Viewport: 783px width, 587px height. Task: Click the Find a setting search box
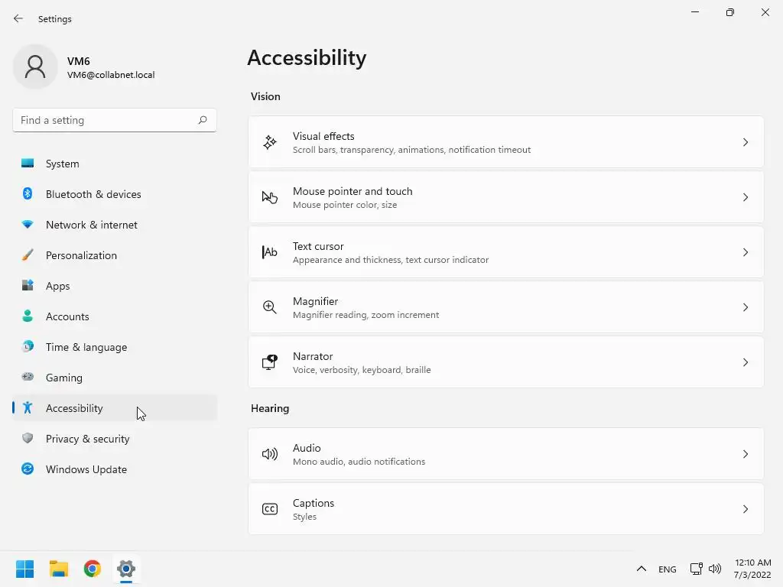point(107,120)
